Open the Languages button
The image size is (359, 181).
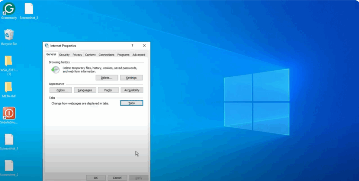(x=84, y=90)
